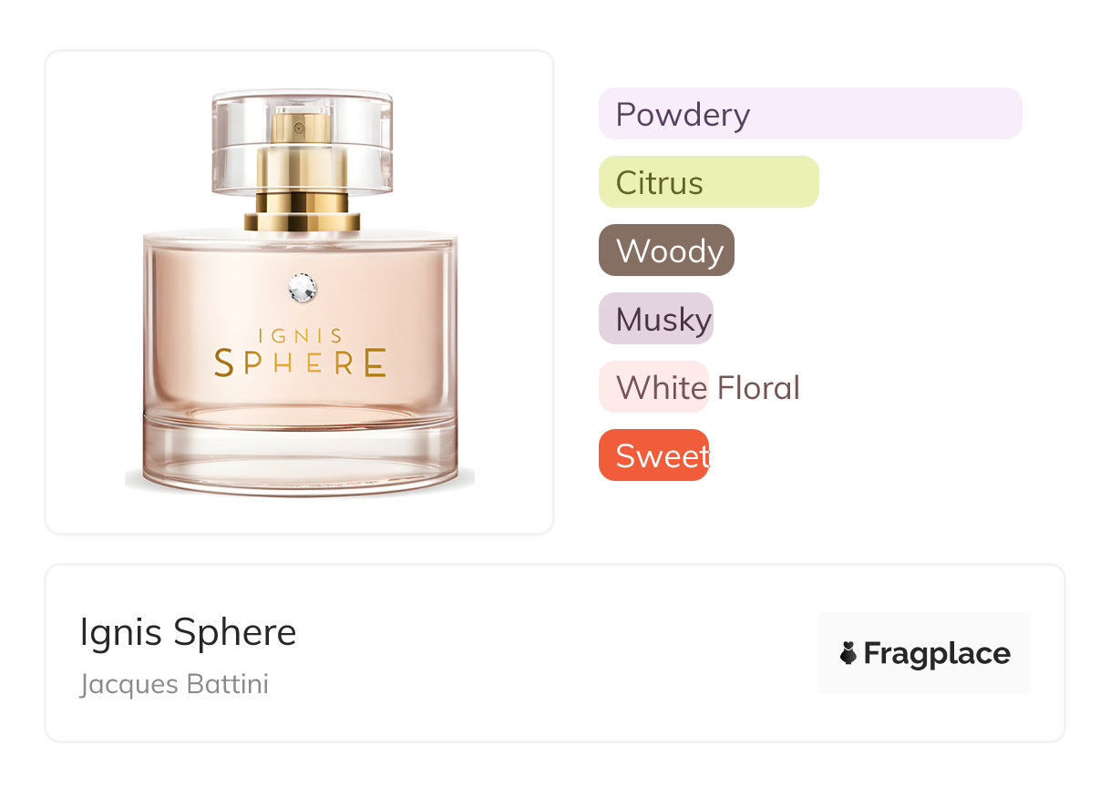Click the Fragplace wordmark text

[937, 654]
